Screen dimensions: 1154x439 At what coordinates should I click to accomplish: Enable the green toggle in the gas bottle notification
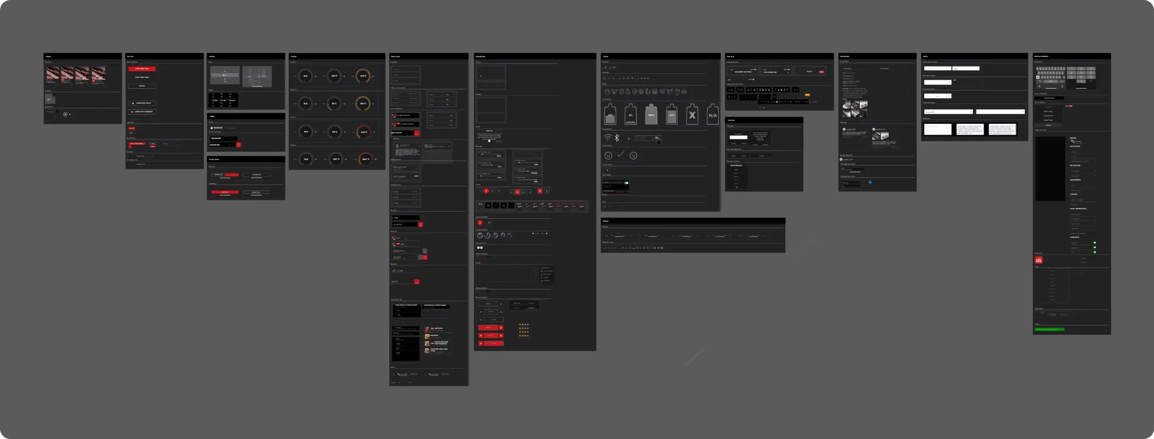click(627, 183)
